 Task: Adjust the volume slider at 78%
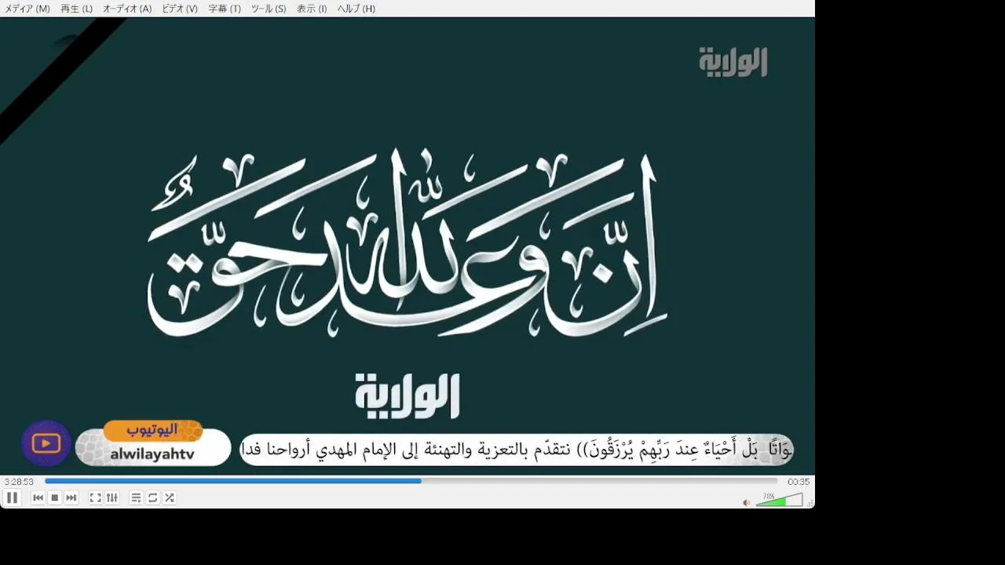tap(780, 500)
